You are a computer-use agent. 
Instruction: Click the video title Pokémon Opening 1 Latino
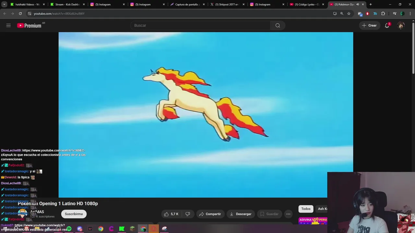pos(58,204)
